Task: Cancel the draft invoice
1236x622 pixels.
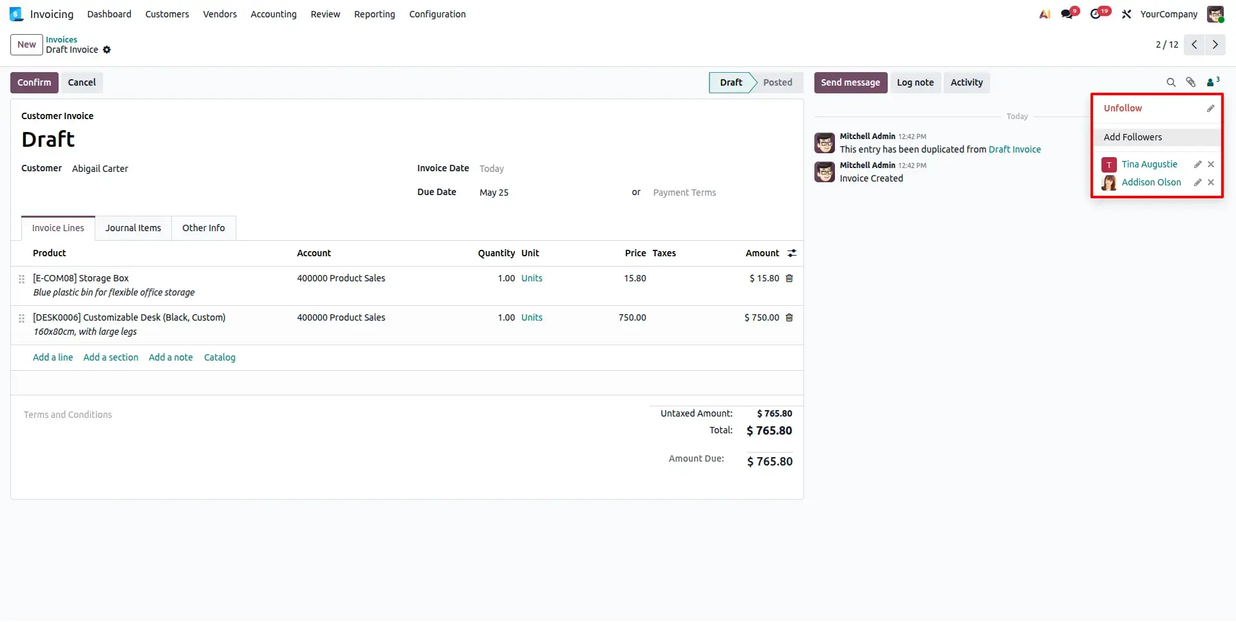Action: (82, 82)
